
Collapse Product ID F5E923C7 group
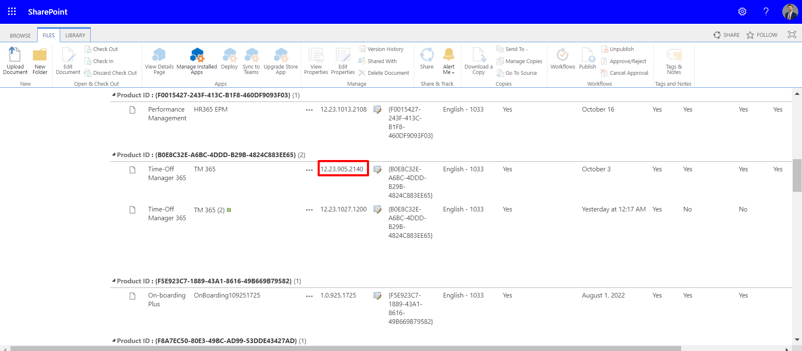pyautogui.click(x=114, y=281)
